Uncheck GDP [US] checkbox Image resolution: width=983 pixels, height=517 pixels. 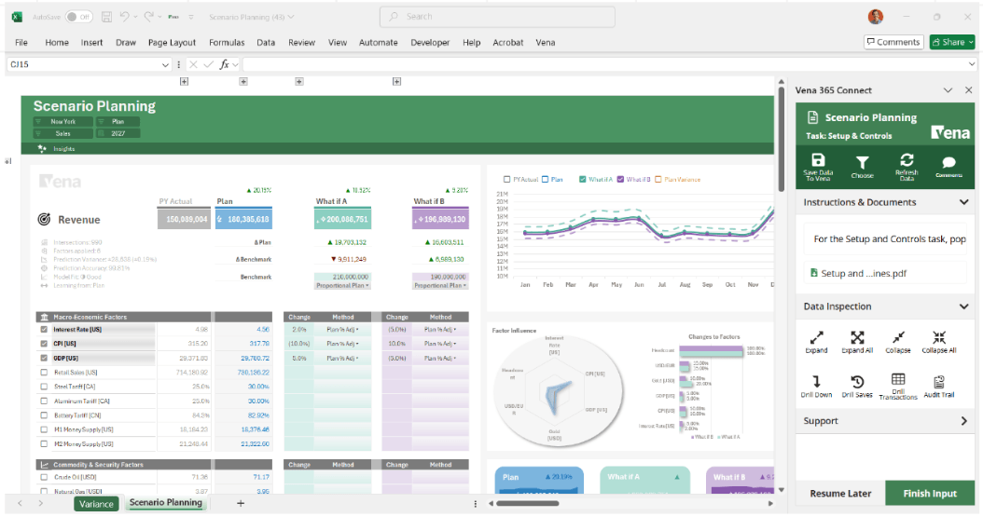tap(44, 358)
